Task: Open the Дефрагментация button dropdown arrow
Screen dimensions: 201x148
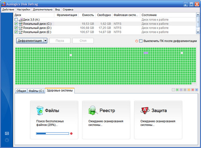Action: pos(45,41)
